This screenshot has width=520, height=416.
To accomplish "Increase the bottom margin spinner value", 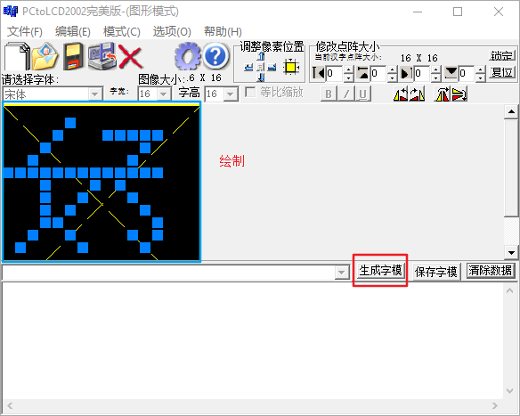I will coord(480,69).
